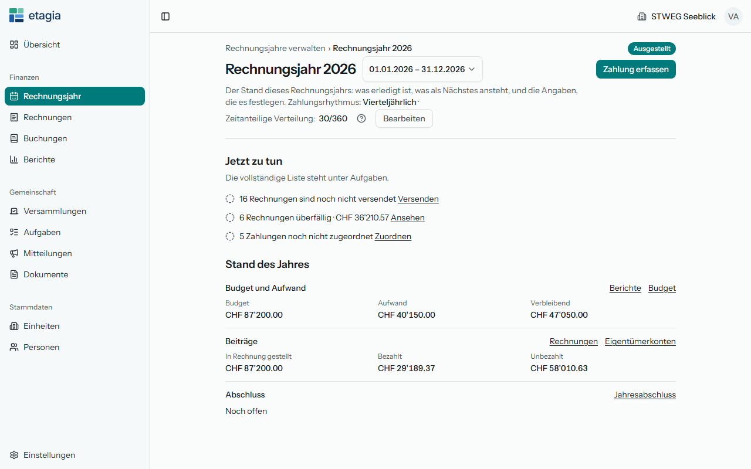Viewport: 751px width, 469px height.
Task: Open the Jahresabschluss link
Action: coord(645,395)
